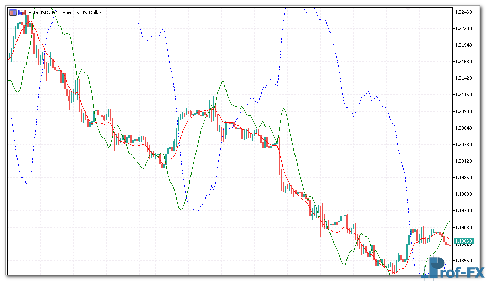Click the 1.21420 price scale label
Viewport: 486px width, 281px height.
(464, 78)
